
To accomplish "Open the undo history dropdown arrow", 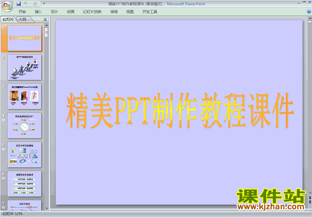I will pyautogui.click(x=30, y=4).
